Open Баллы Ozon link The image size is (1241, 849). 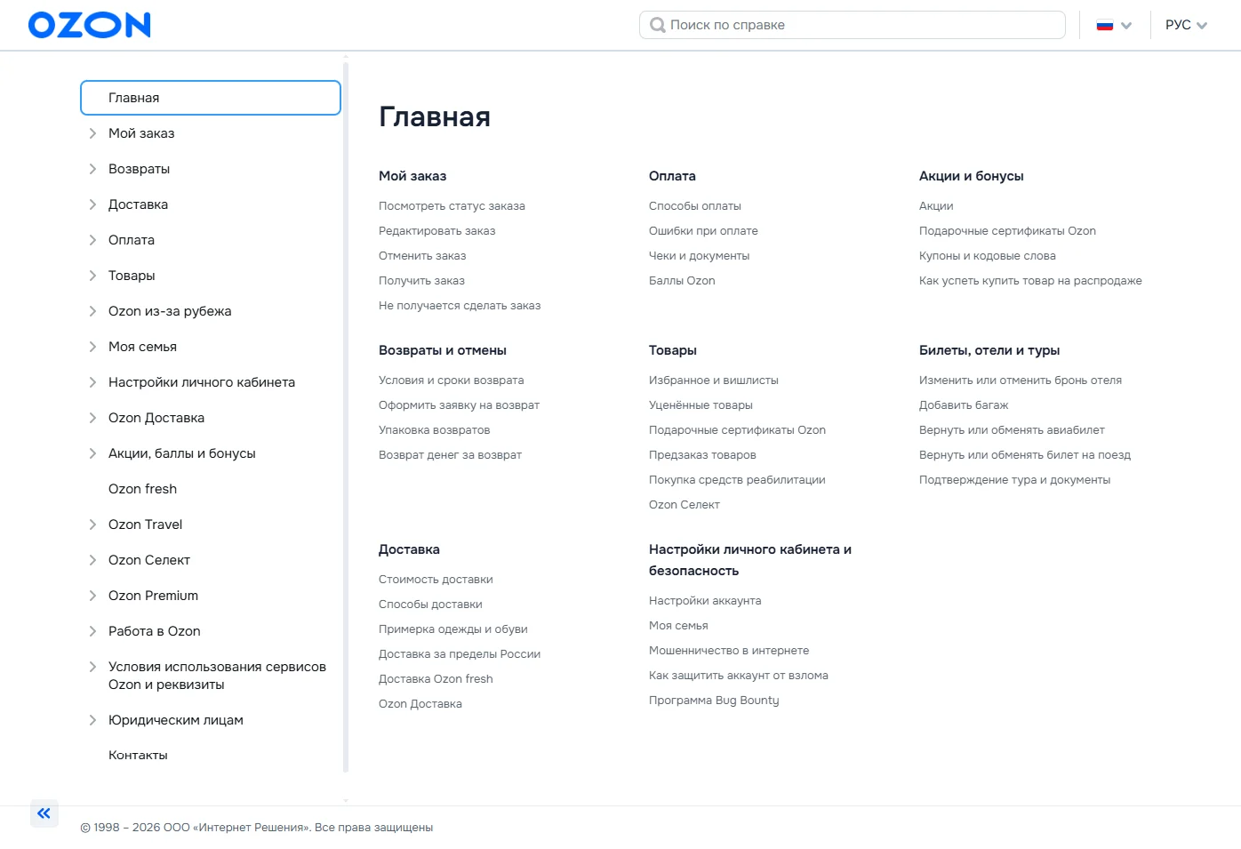pyautogui.click(x=682, y=281)
